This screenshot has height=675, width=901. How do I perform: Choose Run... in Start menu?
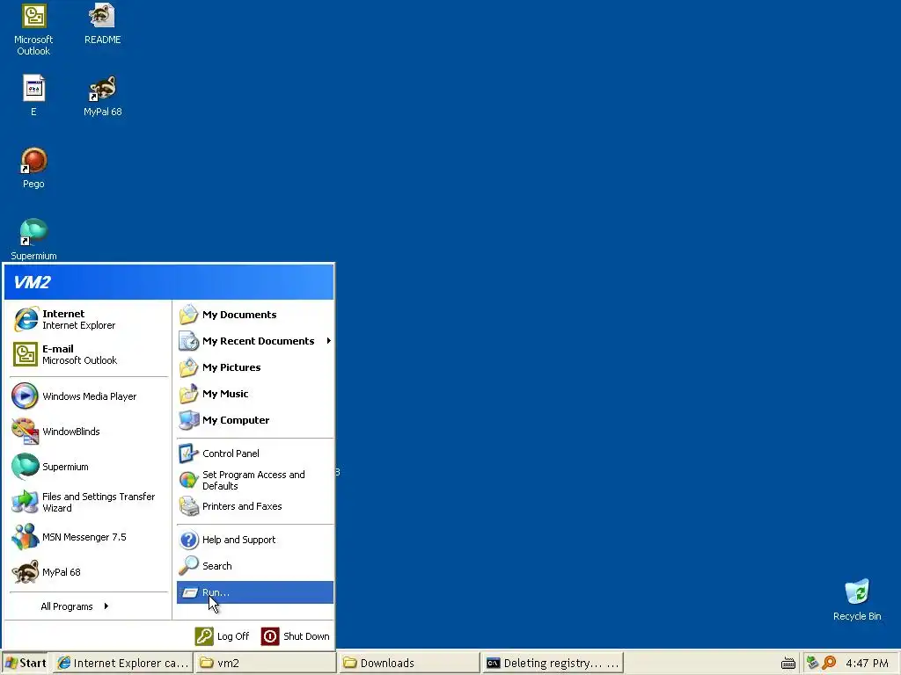point(255,592)
